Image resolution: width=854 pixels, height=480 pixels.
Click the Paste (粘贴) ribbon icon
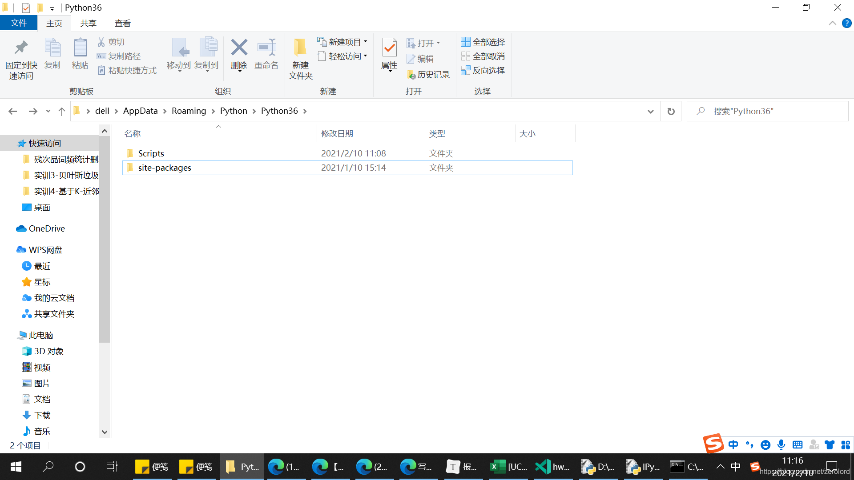pyautogui.click(x=80, y=48)
